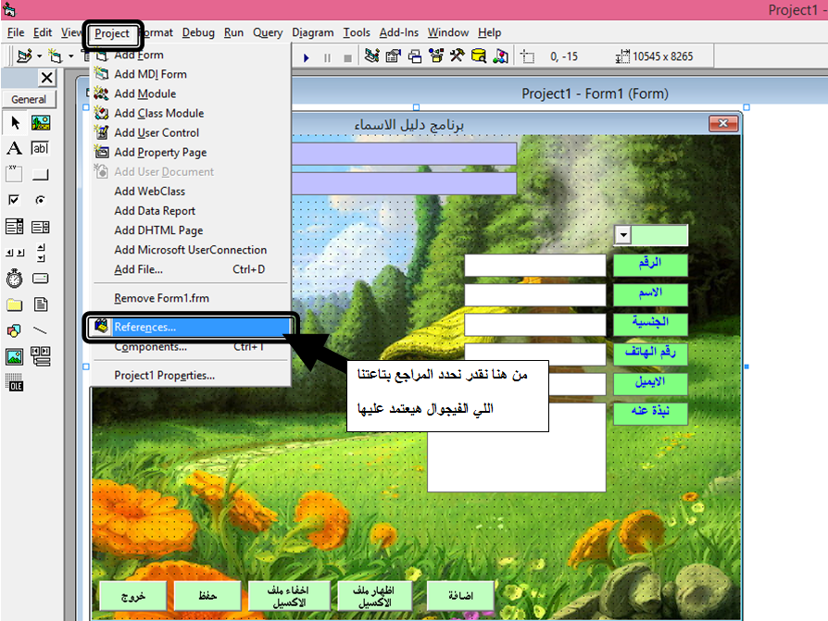
Task: Open the Properties Window toolbar icon
Action: click(394, 56)
